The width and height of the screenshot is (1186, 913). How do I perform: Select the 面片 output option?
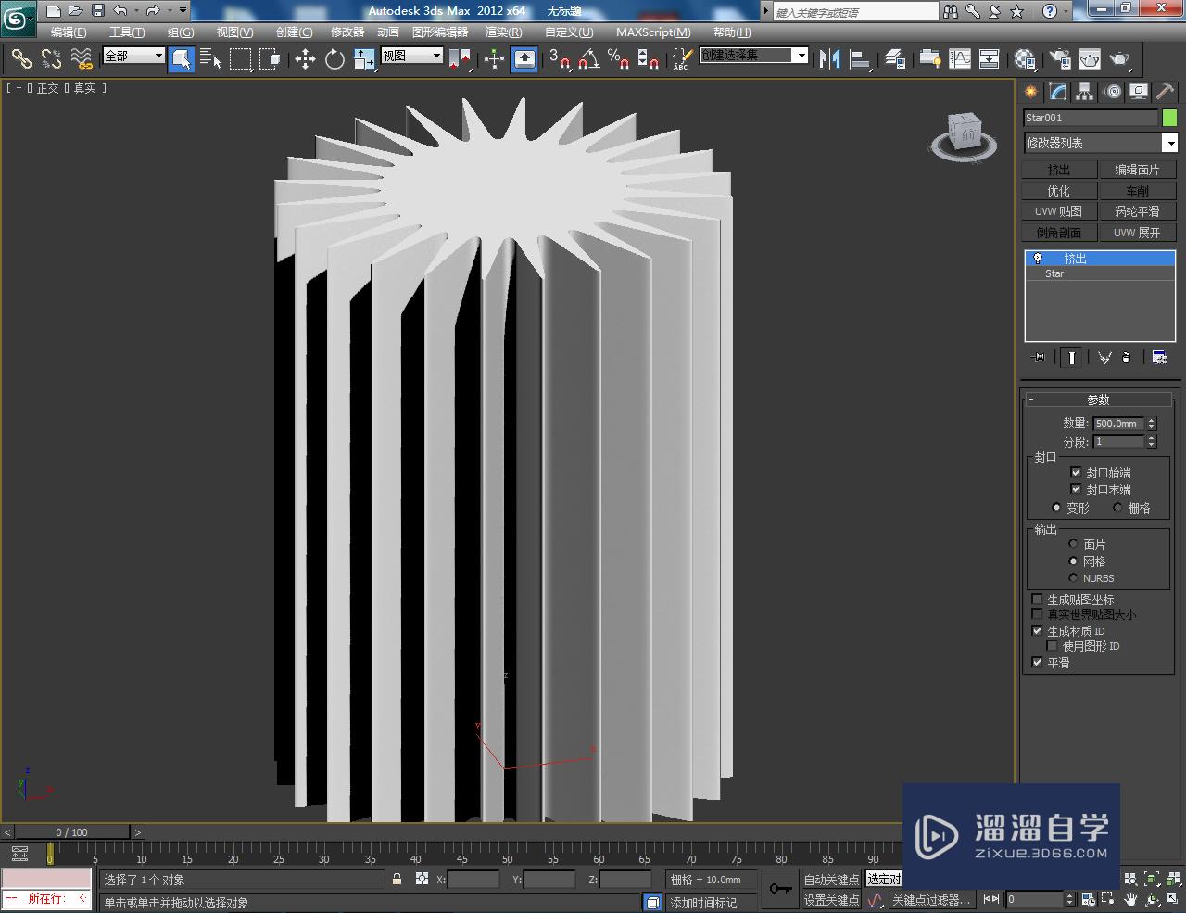(x=1073, y=543)
